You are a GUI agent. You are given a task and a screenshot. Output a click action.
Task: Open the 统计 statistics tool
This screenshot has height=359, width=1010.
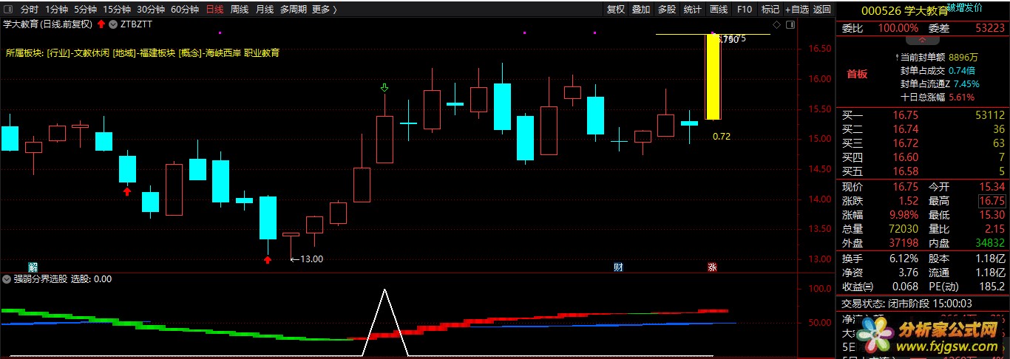tap(693, 10)
